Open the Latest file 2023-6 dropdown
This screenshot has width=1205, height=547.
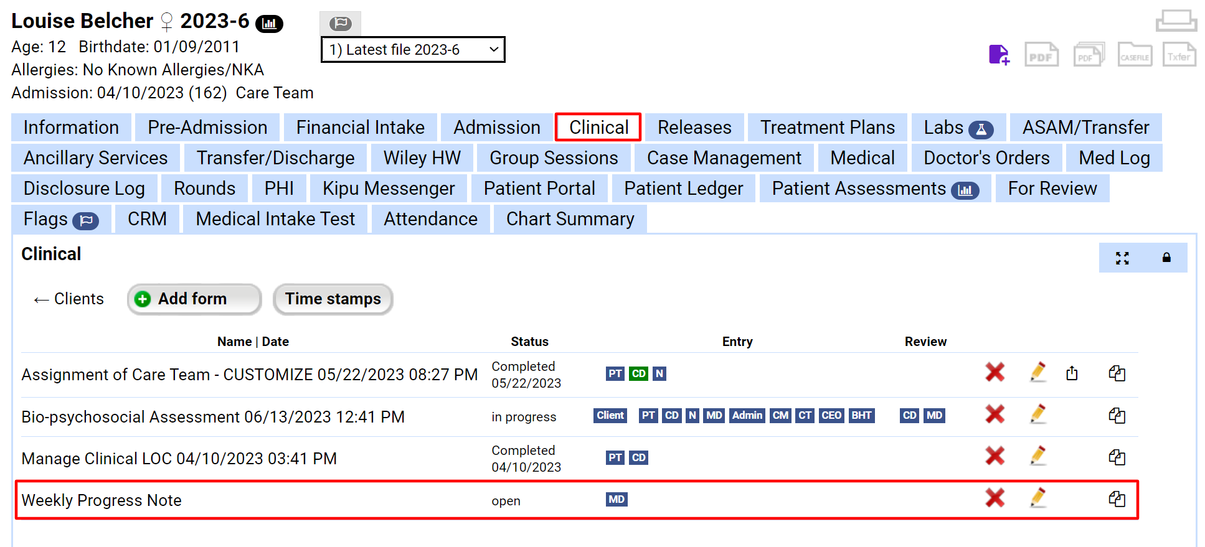[x=413, y=50]
